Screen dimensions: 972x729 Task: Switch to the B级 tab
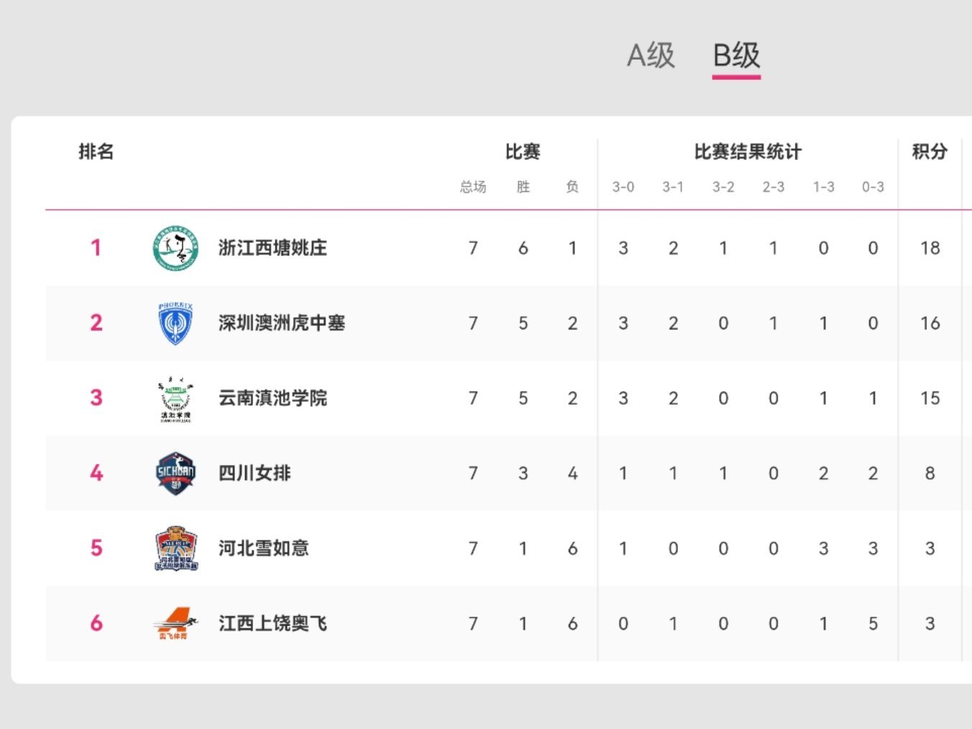coord(735,53)
